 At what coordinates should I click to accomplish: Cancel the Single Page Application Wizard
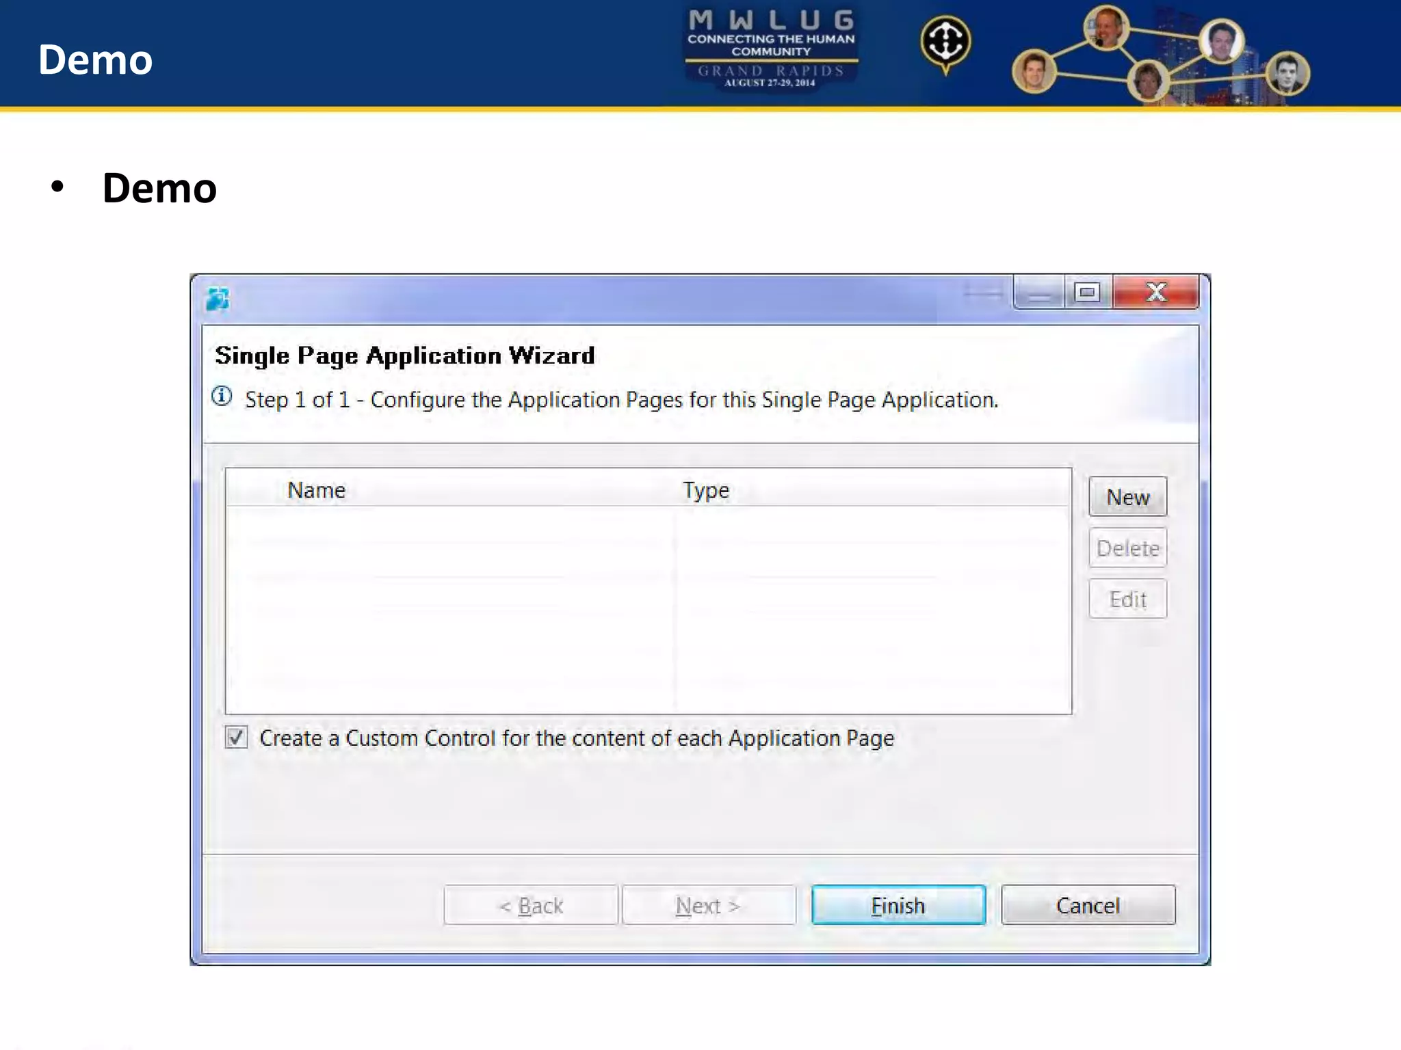click(1088, 905)
